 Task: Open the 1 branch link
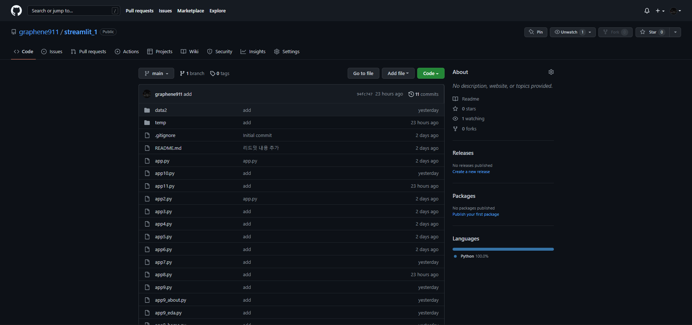point(192,74)
